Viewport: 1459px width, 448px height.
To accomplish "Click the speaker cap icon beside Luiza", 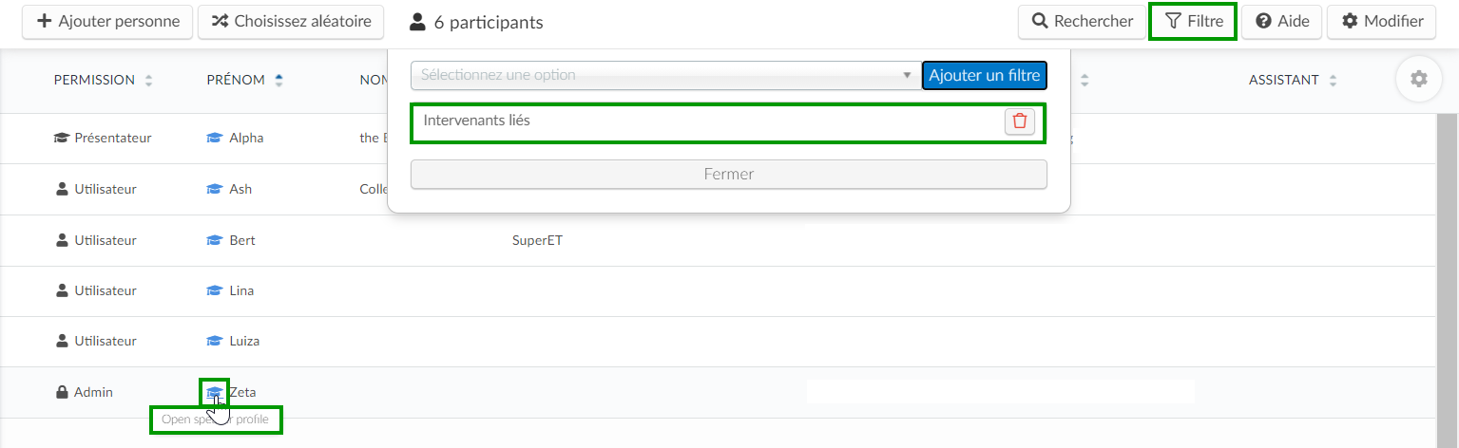I will click(x=214, y=341).
